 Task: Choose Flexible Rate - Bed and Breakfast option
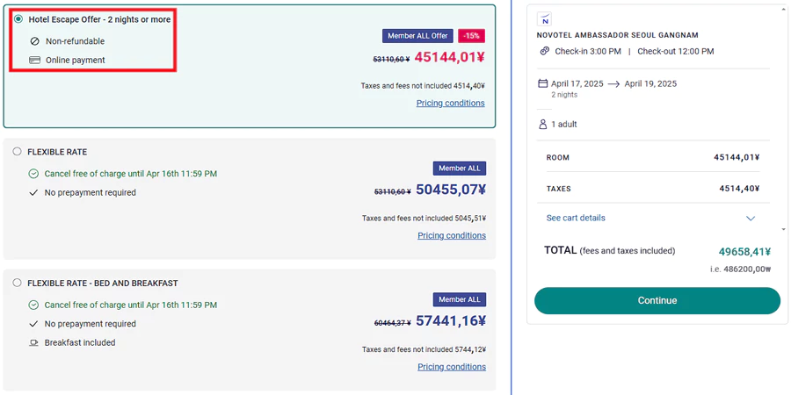click(x=17, y=284)
